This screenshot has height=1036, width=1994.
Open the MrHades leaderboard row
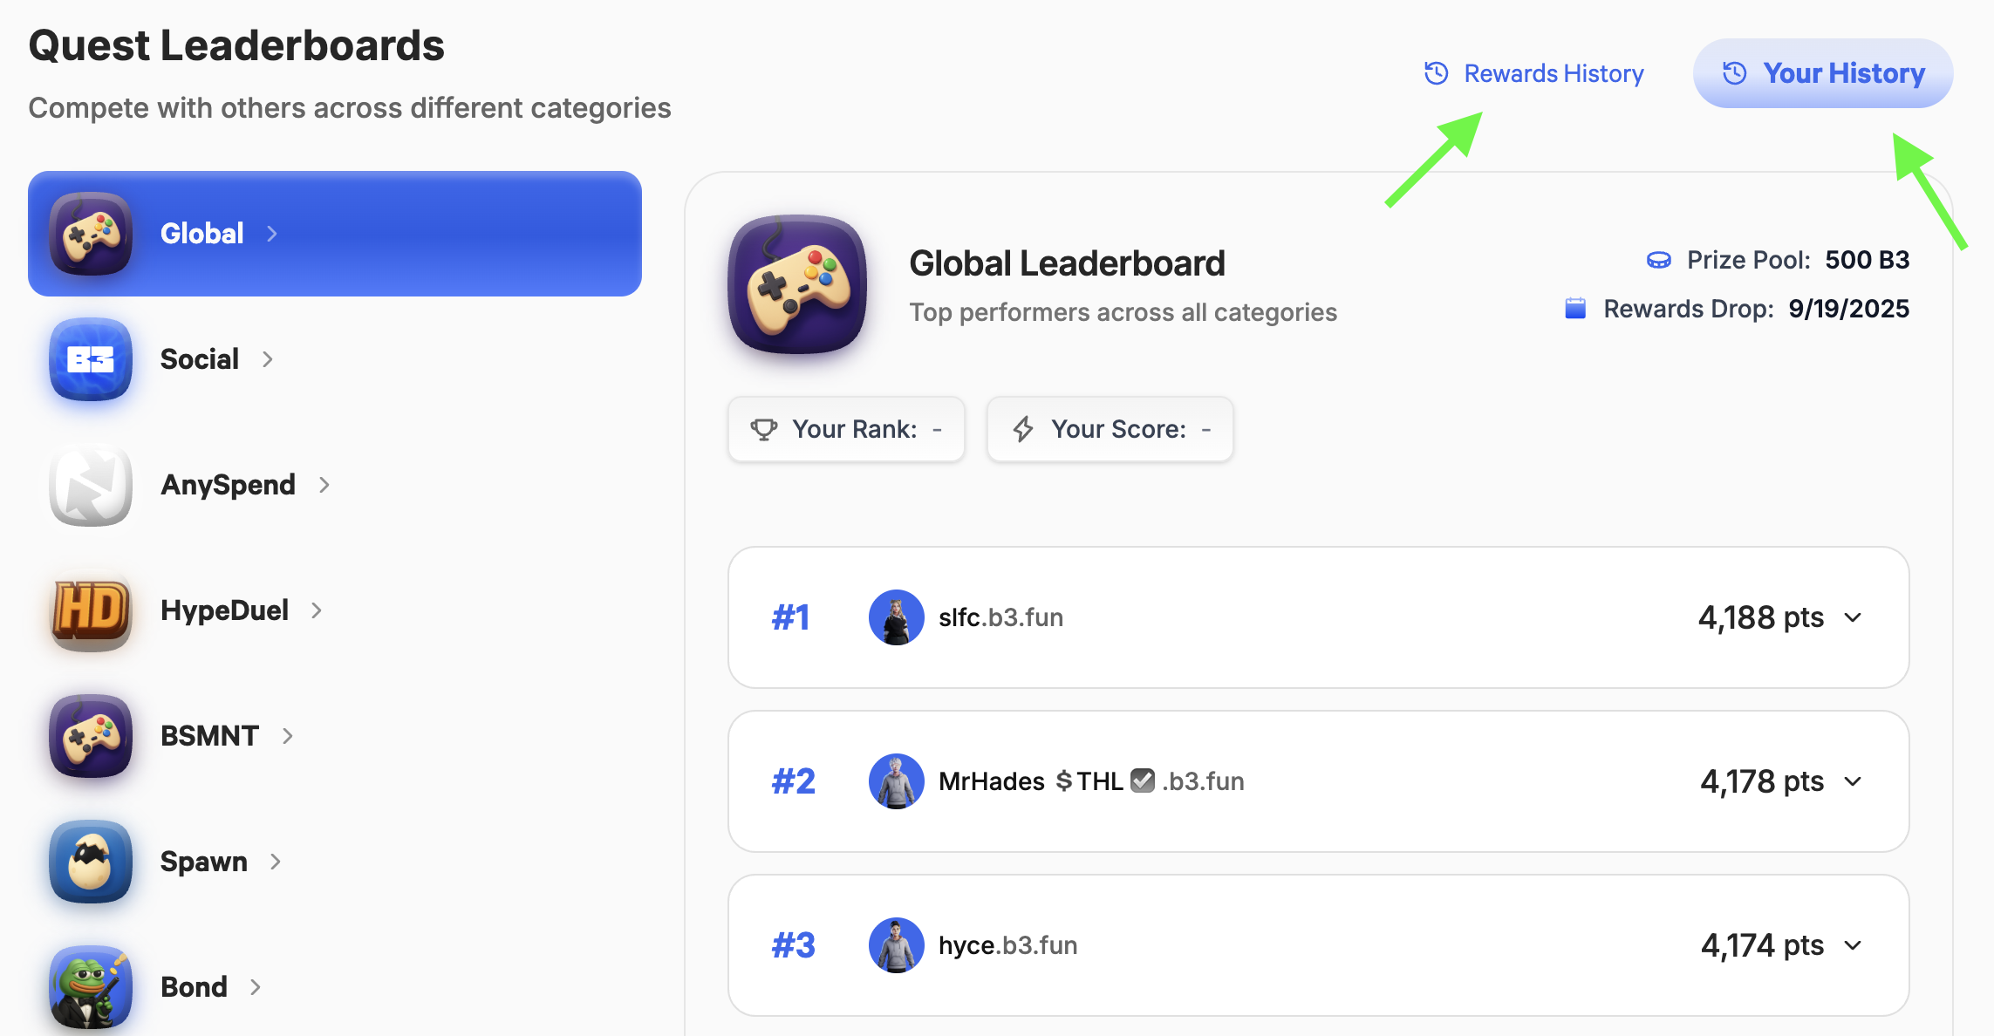pos(1319,781)
